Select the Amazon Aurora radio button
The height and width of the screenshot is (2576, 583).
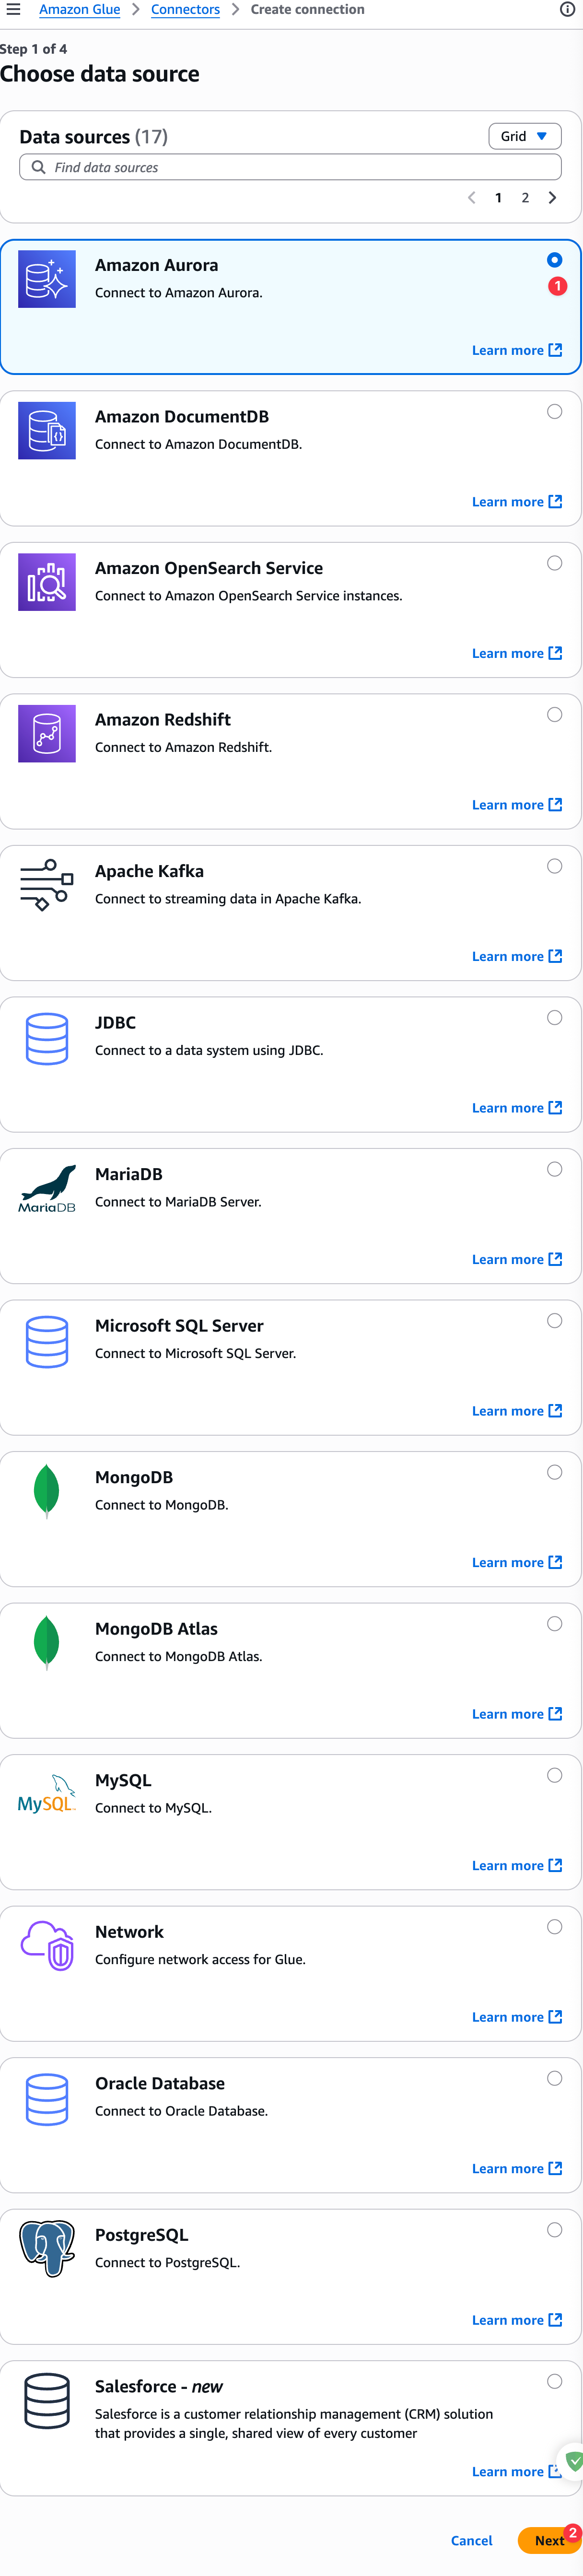pos(555,260)
